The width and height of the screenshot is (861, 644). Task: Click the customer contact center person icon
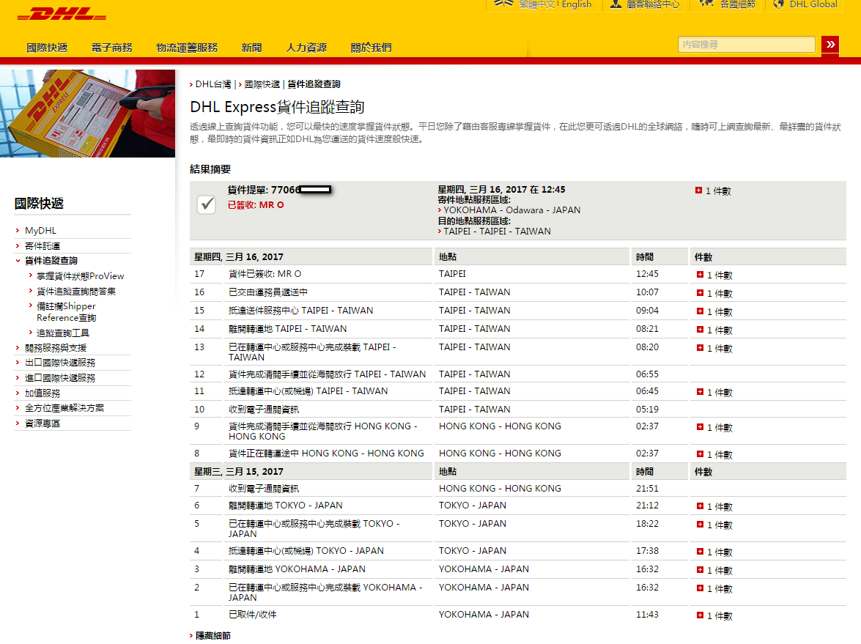pos(616,4)
